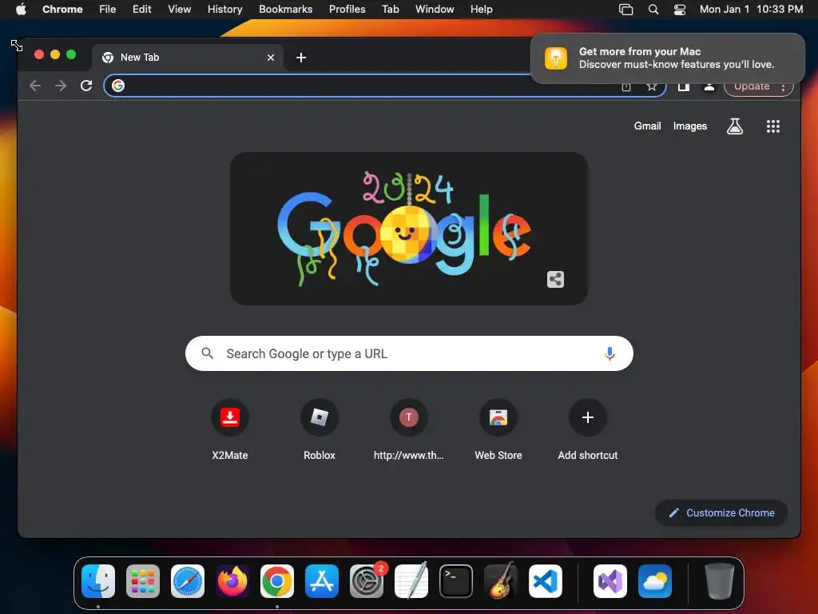Viewport: 818px width, 614px height.
Task: Open Trash from the dock
Action: click(720, 581)
